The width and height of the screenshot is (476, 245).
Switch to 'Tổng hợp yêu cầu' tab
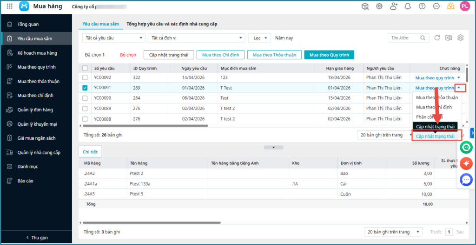172,24
